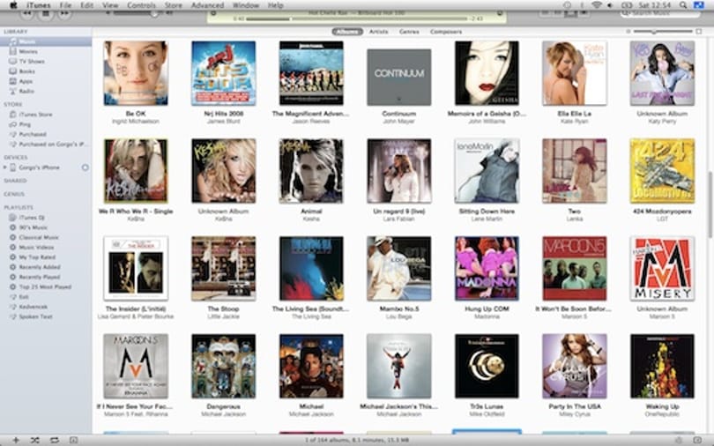
Task: Open the My Top Rated playlist
Action: point(46,257)
